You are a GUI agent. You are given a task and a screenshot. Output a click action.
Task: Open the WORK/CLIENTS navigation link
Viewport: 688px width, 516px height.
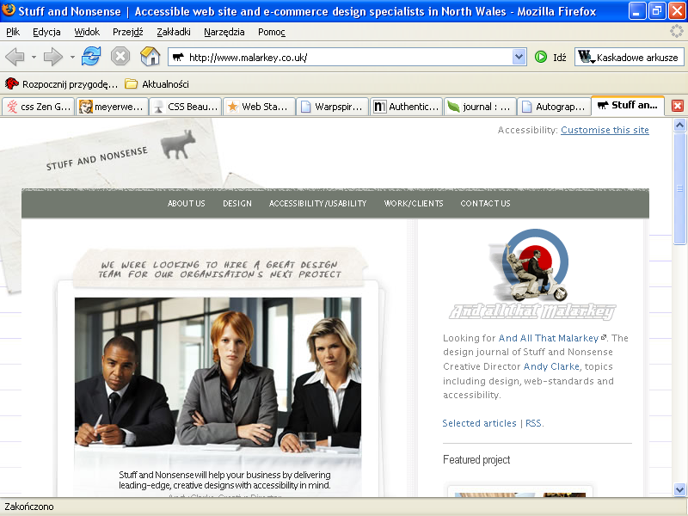414,203
